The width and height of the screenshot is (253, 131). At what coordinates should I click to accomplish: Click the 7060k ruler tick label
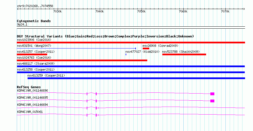pyautogui.click(x=183, y=11)
